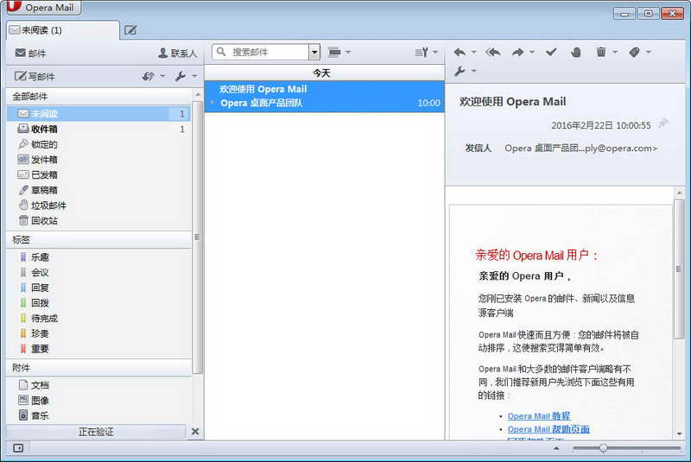Toggle the panel sidebar icon in status bar
This screenshot has height=462, width=691.
pos(18,448)
